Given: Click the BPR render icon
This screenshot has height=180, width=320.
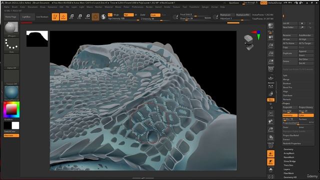Looking at the screenshot, I should point(271,26).
